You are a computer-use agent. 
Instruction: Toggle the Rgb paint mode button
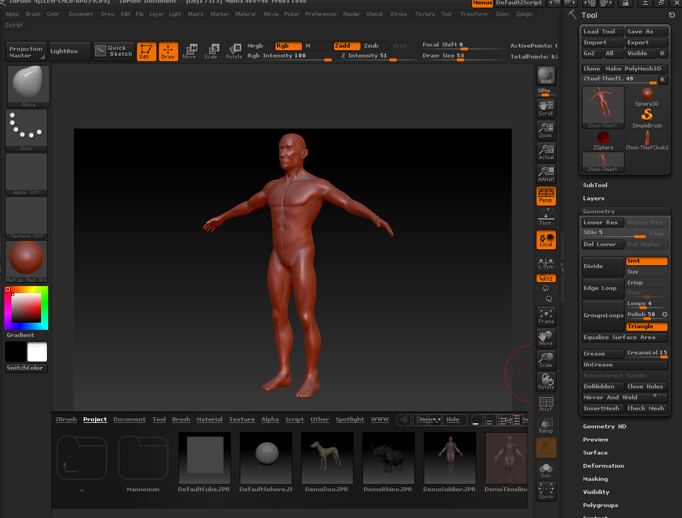288,46
